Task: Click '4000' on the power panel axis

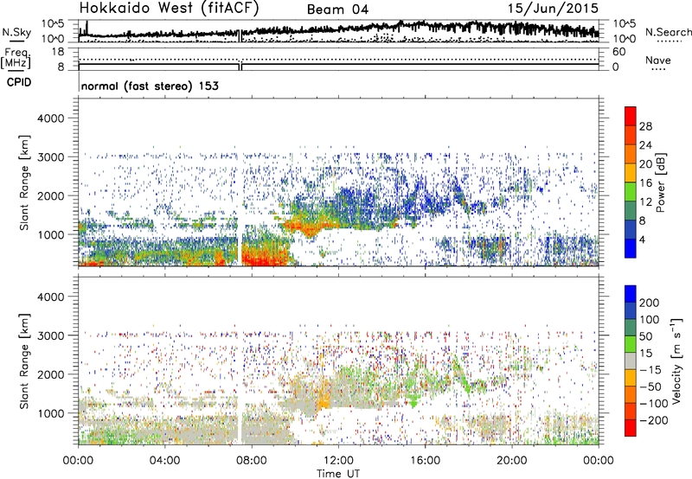Action: [x=51, y=118]
